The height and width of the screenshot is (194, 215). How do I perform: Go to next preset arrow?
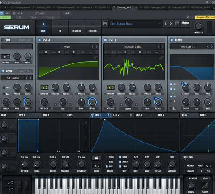(171, 24)
